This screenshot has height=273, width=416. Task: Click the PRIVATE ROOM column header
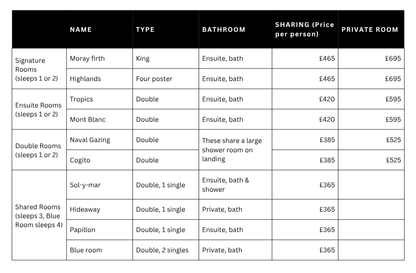[370, 30]
